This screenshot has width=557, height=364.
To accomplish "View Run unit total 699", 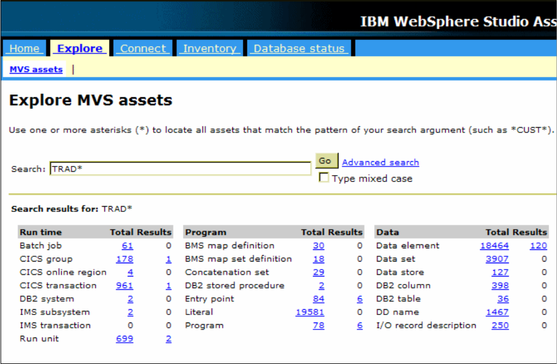I will (x=125, y=339).
